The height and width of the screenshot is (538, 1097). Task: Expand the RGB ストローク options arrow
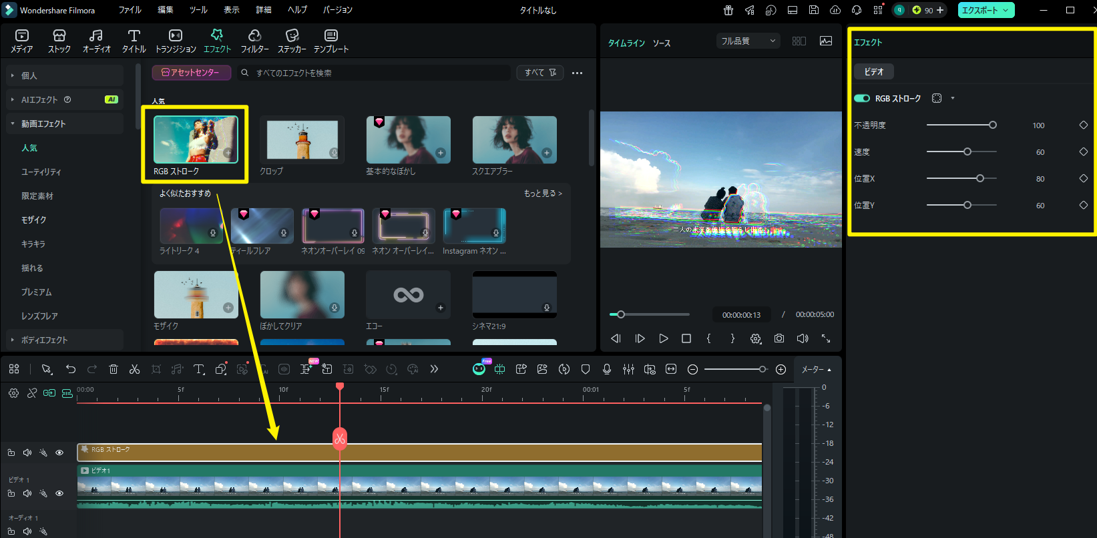point(953,98)
